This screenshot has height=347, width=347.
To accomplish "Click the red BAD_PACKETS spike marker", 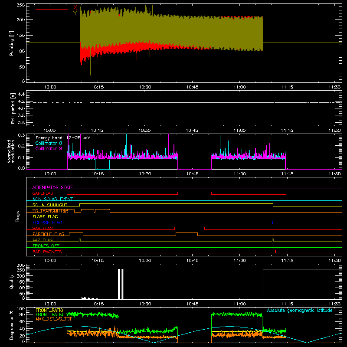I will [x=275, y=252].
